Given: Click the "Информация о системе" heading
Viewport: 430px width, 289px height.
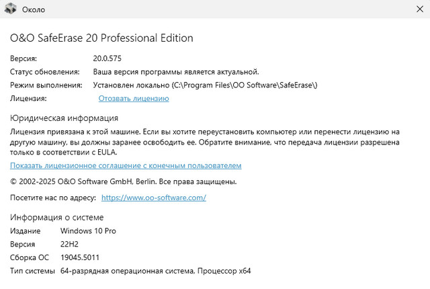Looking at the screenshot, I should [56, 217].
